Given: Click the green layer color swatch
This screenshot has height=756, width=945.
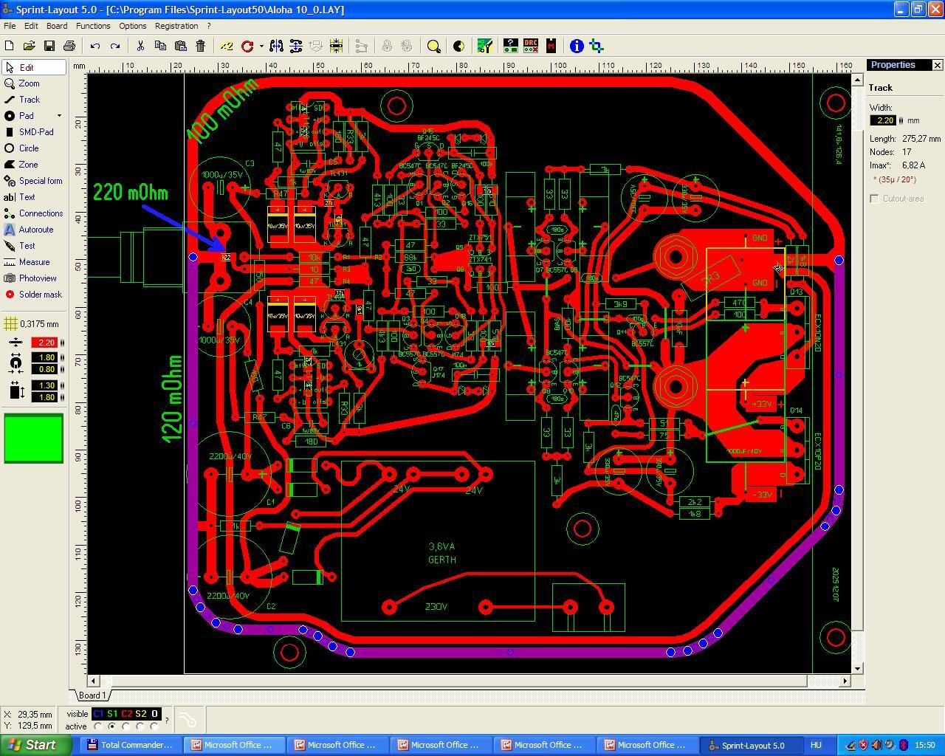Looking at the screenshot, I should click(x=34, y=439).
